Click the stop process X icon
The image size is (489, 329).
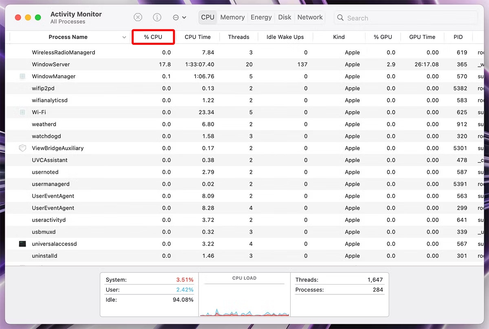pos(138,18)
